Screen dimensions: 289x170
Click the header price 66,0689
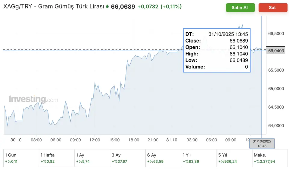[123, 7]
